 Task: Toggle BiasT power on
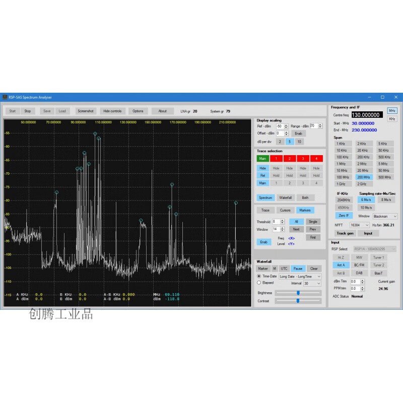click(379, 273)
